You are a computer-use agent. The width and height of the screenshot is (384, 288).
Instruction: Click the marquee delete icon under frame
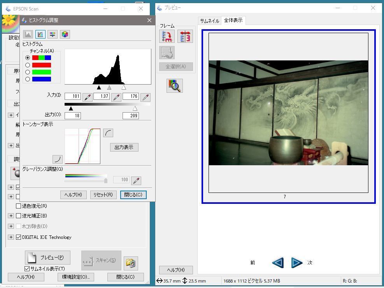click(x=167, y=53)
